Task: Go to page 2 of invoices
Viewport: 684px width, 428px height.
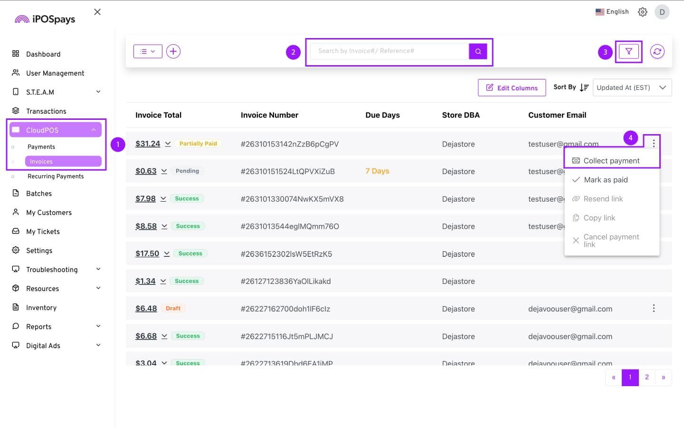Action: click(646, 377)
